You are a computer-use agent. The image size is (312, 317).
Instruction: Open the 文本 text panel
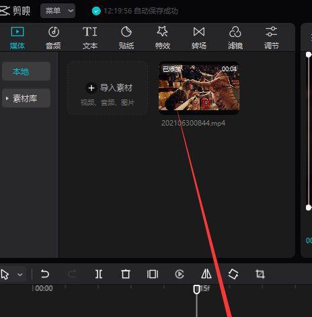click(90, 38)
